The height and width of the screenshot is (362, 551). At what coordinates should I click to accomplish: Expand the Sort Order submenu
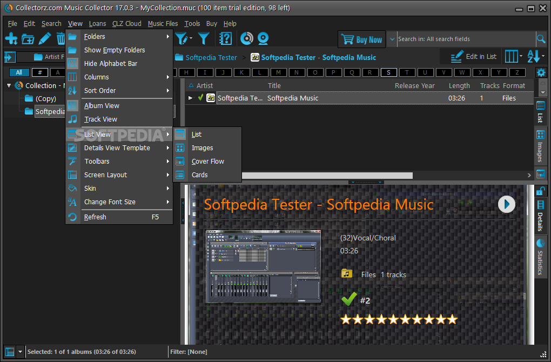[x=119, y=90]
